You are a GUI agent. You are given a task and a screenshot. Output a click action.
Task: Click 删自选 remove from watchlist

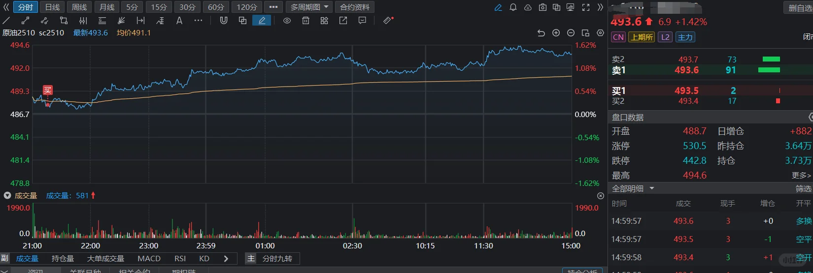(x=800, y=8)
